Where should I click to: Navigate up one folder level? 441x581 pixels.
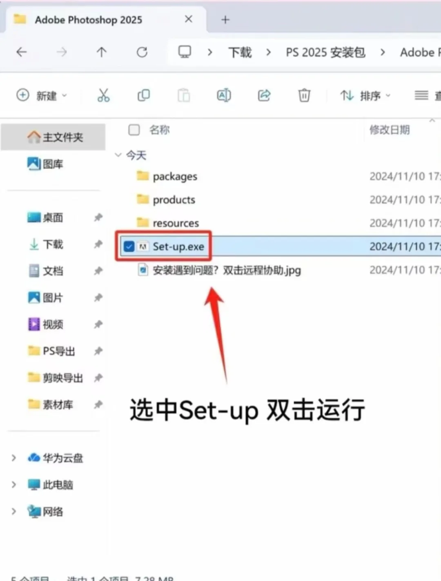(102, 52)
